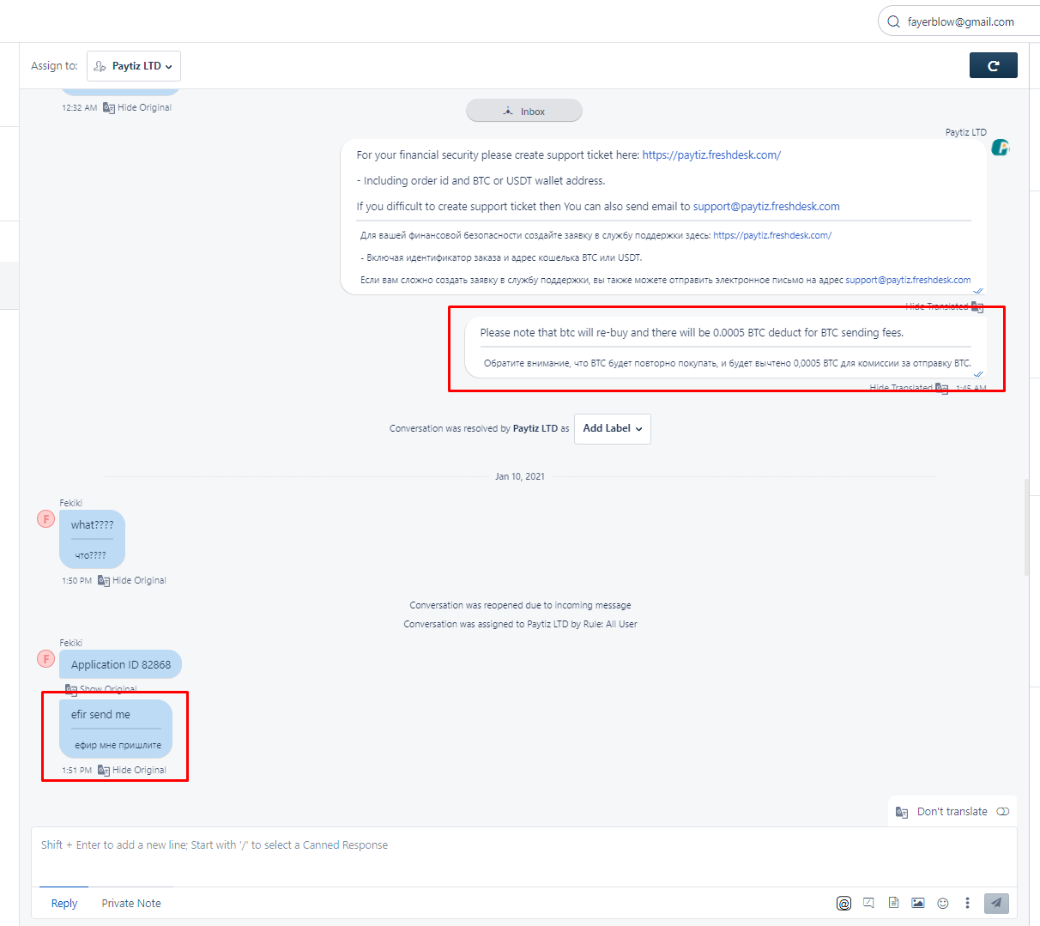Expand the Add Label dropdown
This screenshot has width=1040, height=926.
coord(612,429)
